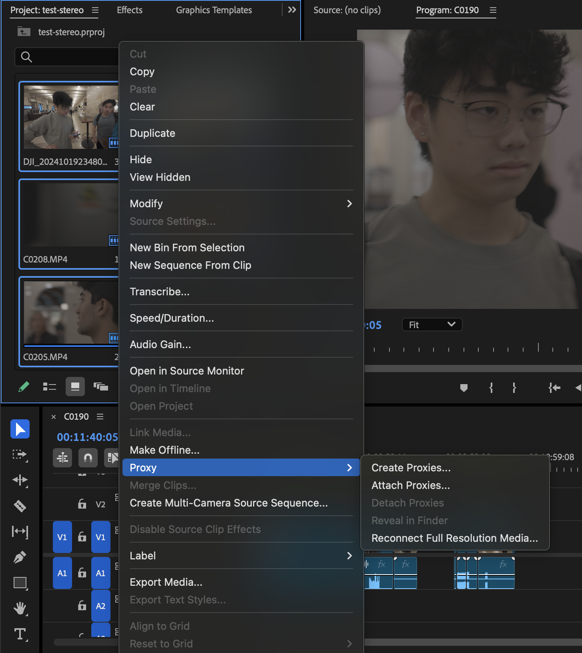Image resolution: width=582 pixels, height=653 pixels.
Task: Switch to the Effects tab
Action: 129,10
